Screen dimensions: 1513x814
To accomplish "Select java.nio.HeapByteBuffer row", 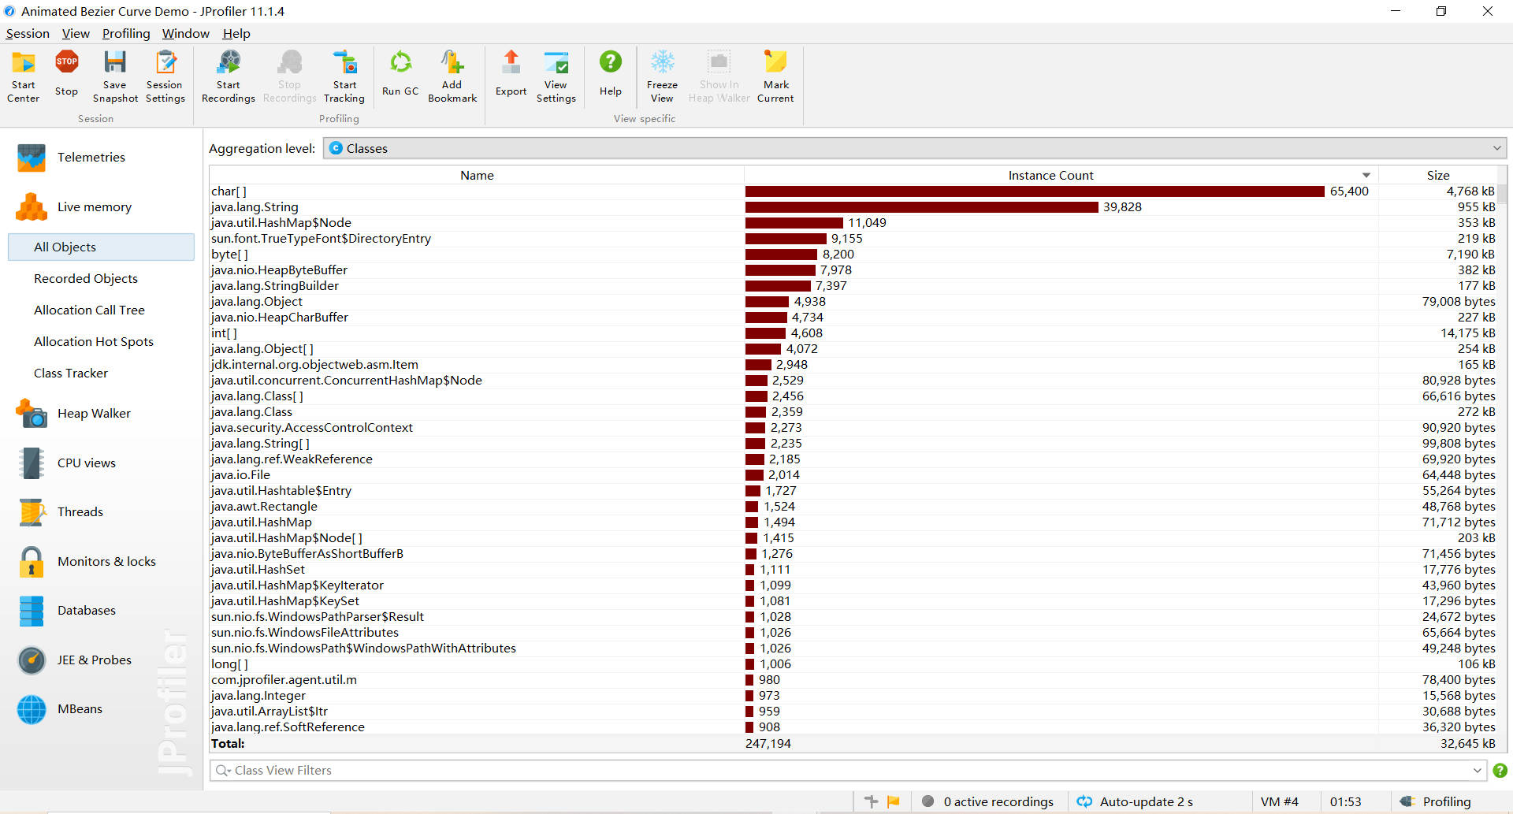I will point(853,270).
